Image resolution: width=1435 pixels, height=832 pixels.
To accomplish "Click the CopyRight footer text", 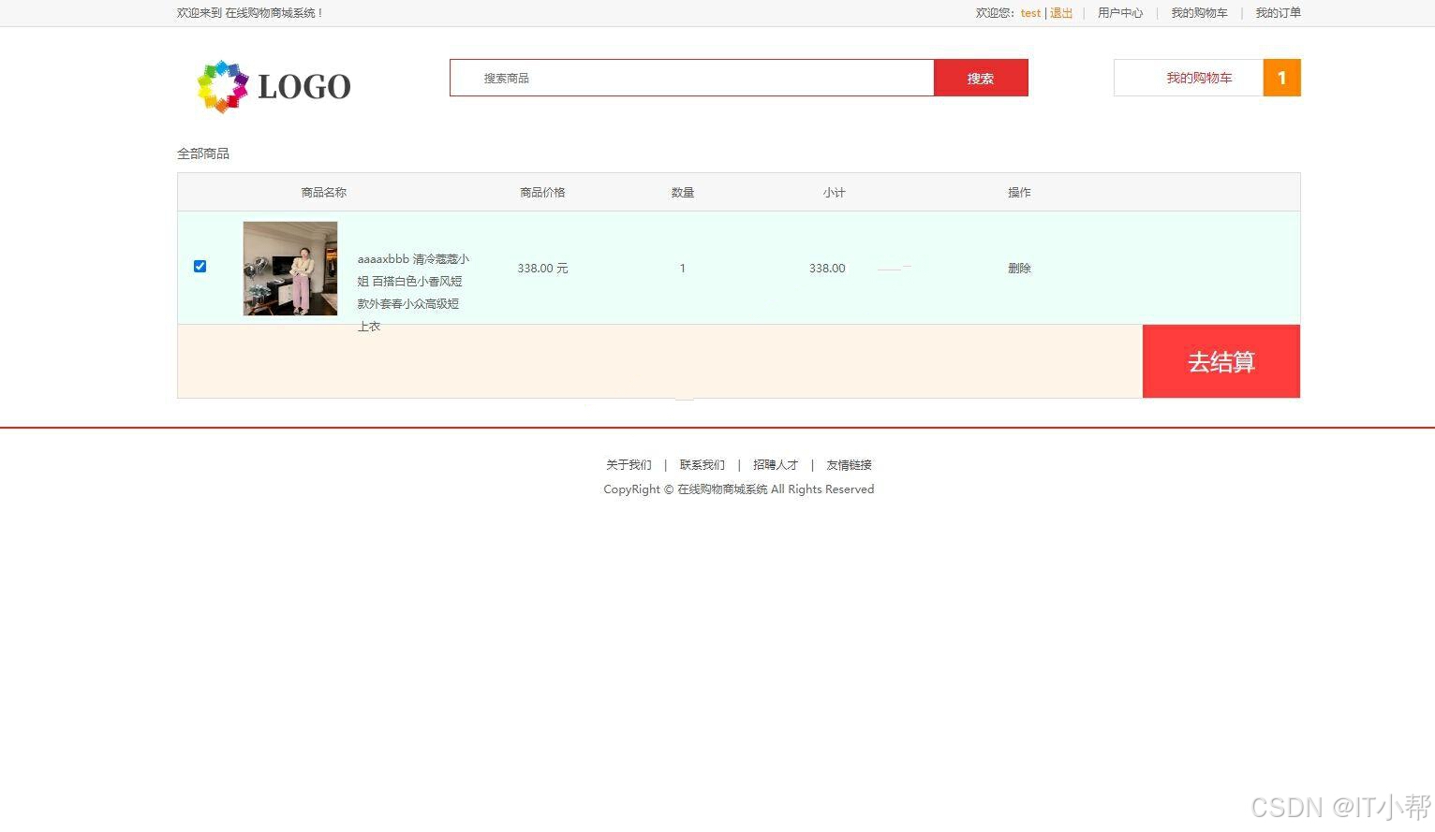I will pyautogui.click(x=738, y=489).
